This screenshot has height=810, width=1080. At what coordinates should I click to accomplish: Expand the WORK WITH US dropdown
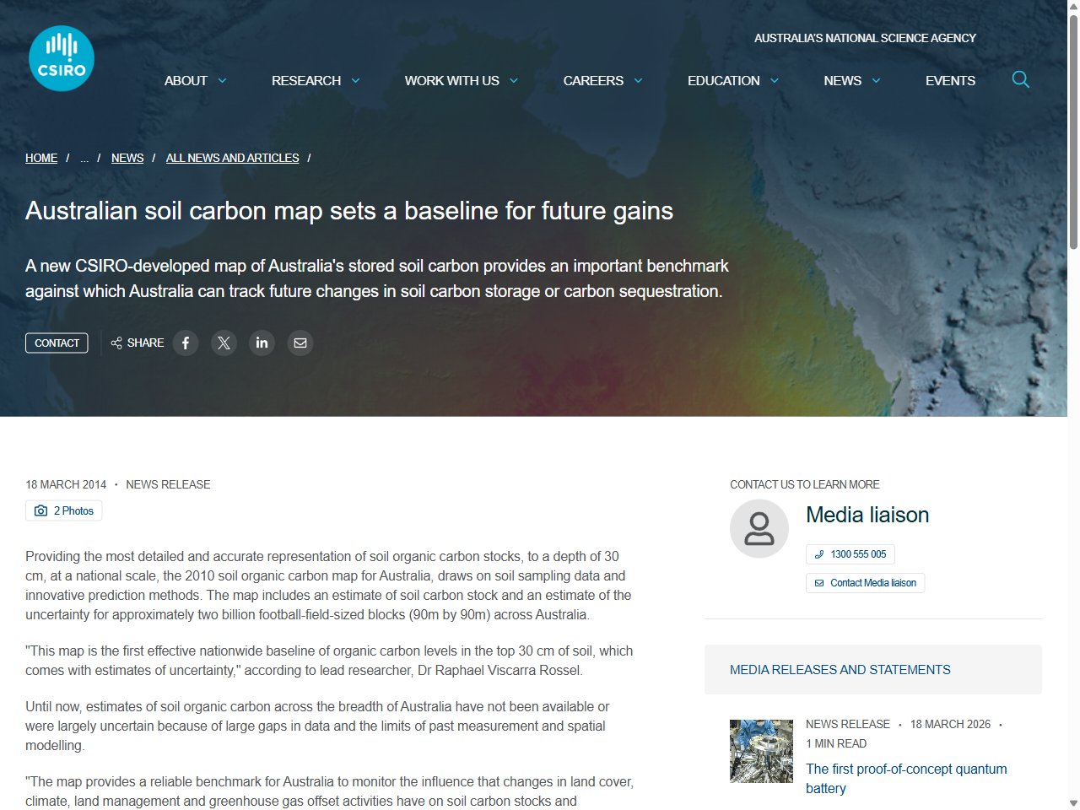461,80
